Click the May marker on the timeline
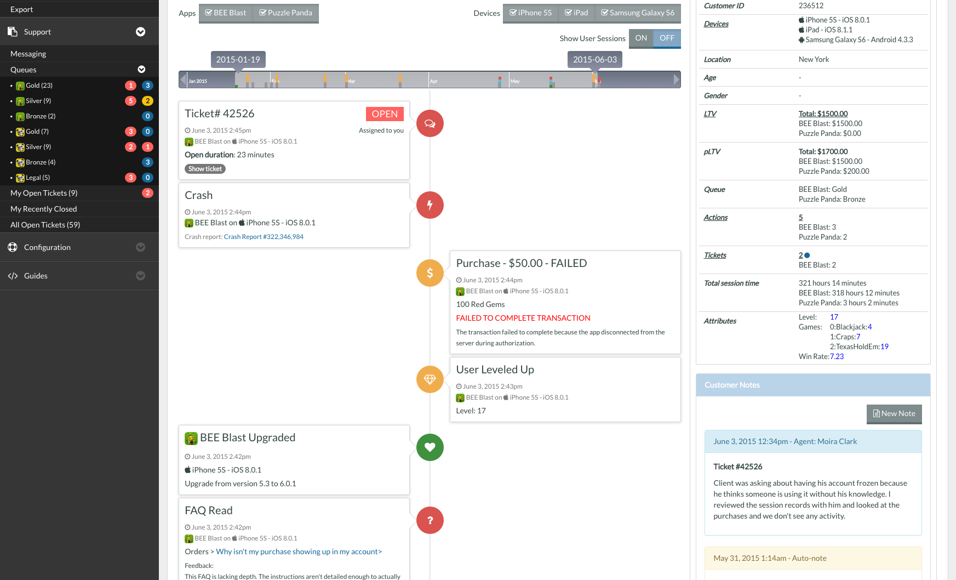Viewport: 956px width, 580px height. point(515,81)
